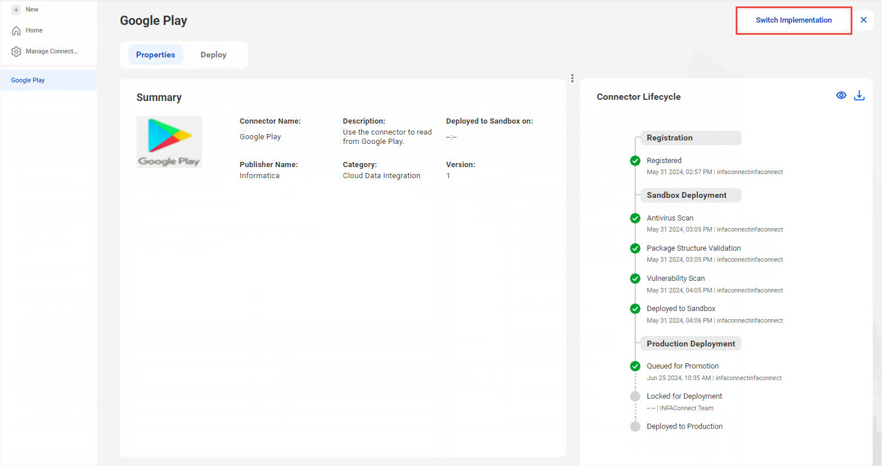Click the Switch Implementation button

794,20
